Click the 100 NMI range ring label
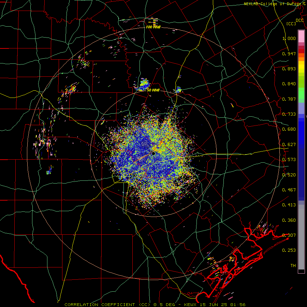 153,27
